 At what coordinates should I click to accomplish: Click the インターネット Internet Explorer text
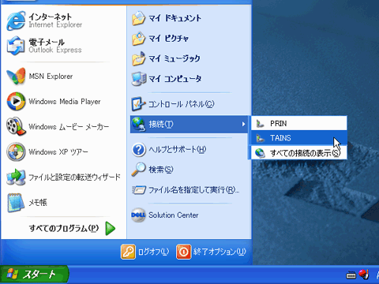55,21
